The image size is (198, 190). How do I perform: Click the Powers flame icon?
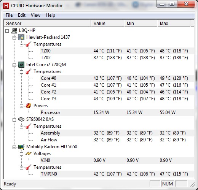[x=29, y=106]
